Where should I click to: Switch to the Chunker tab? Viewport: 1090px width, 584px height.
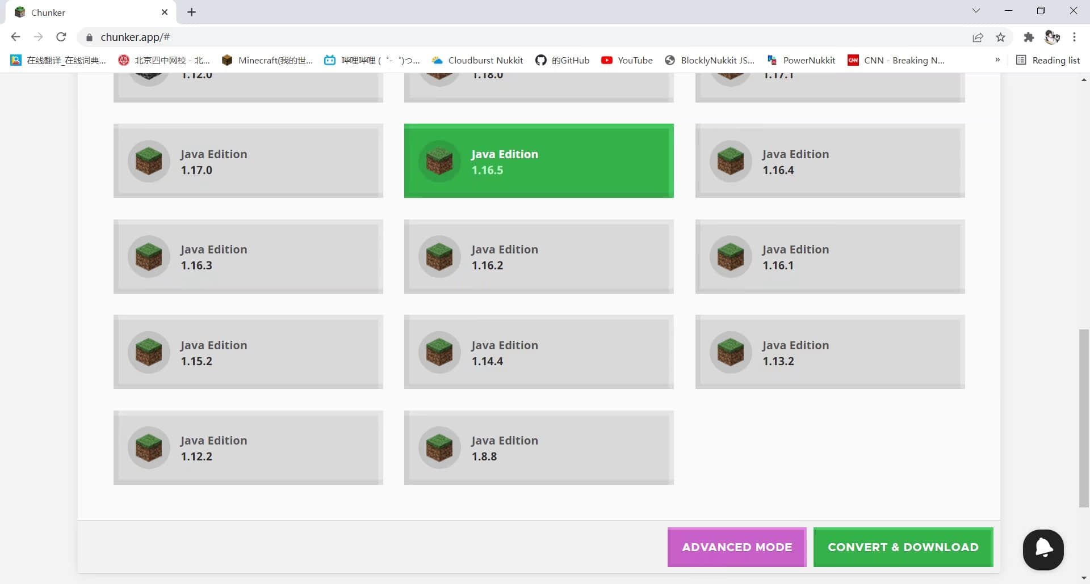91,12
